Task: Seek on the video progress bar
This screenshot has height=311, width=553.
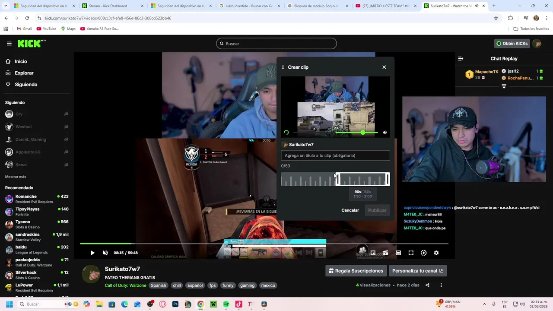Action: [x=264, y=244]
